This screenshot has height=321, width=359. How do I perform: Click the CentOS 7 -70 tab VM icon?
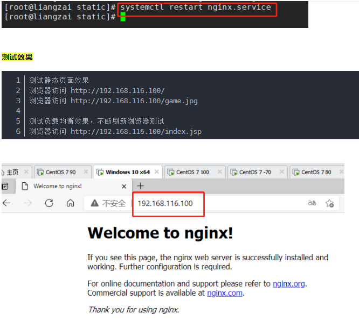pyautogui.click(x=234, y=172)
